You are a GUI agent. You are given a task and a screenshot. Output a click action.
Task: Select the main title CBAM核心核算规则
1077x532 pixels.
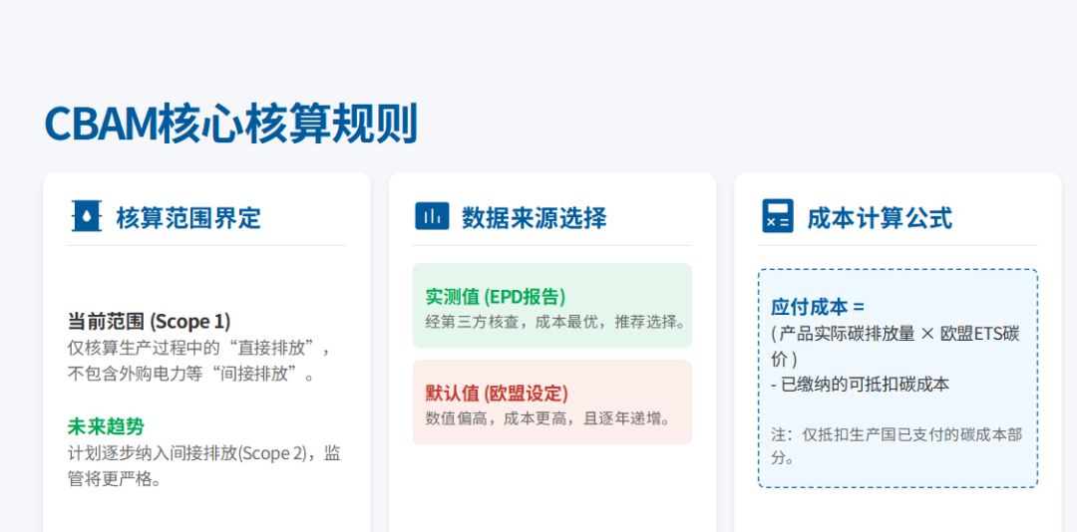(231, 125)
